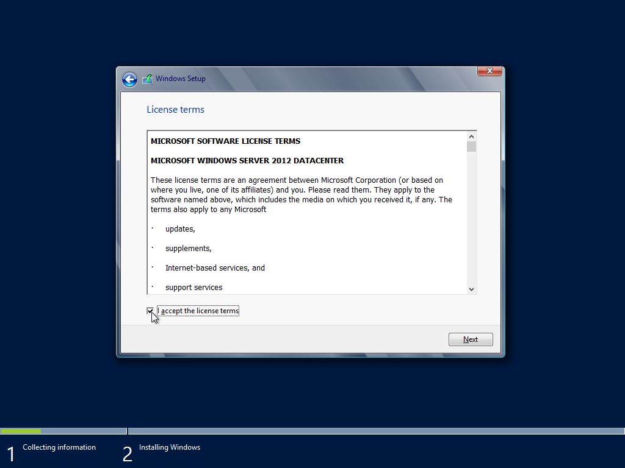Click the 'Collecting information' step label
The image size is (625, 468).
(59, 447)
